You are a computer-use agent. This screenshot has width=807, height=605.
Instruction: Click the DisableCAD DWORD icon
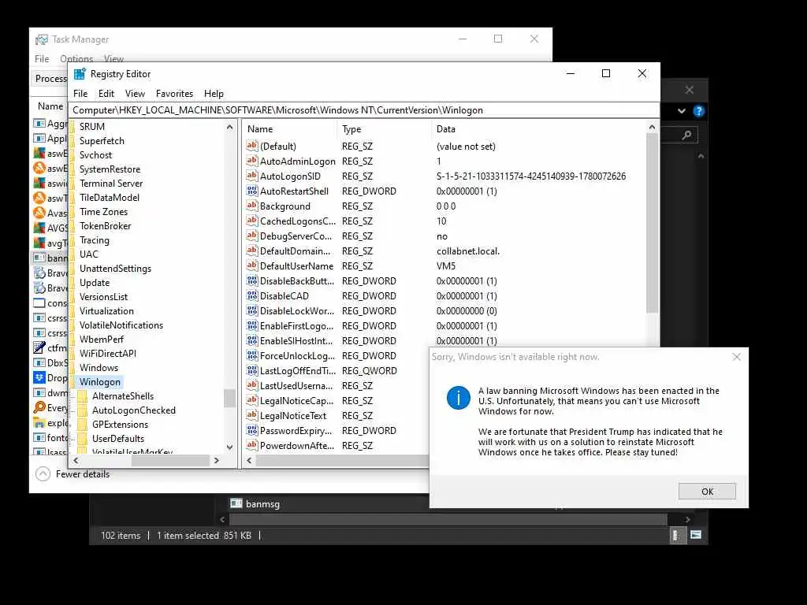251,296
